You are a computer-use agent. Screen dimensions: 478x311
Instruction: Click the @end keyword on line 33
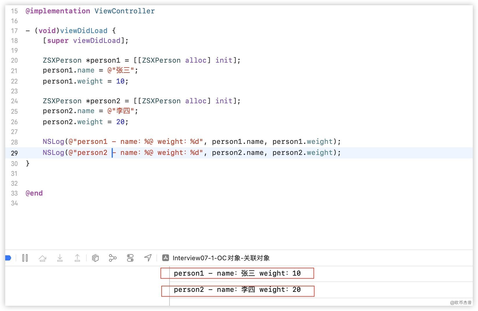coord(34,193)
